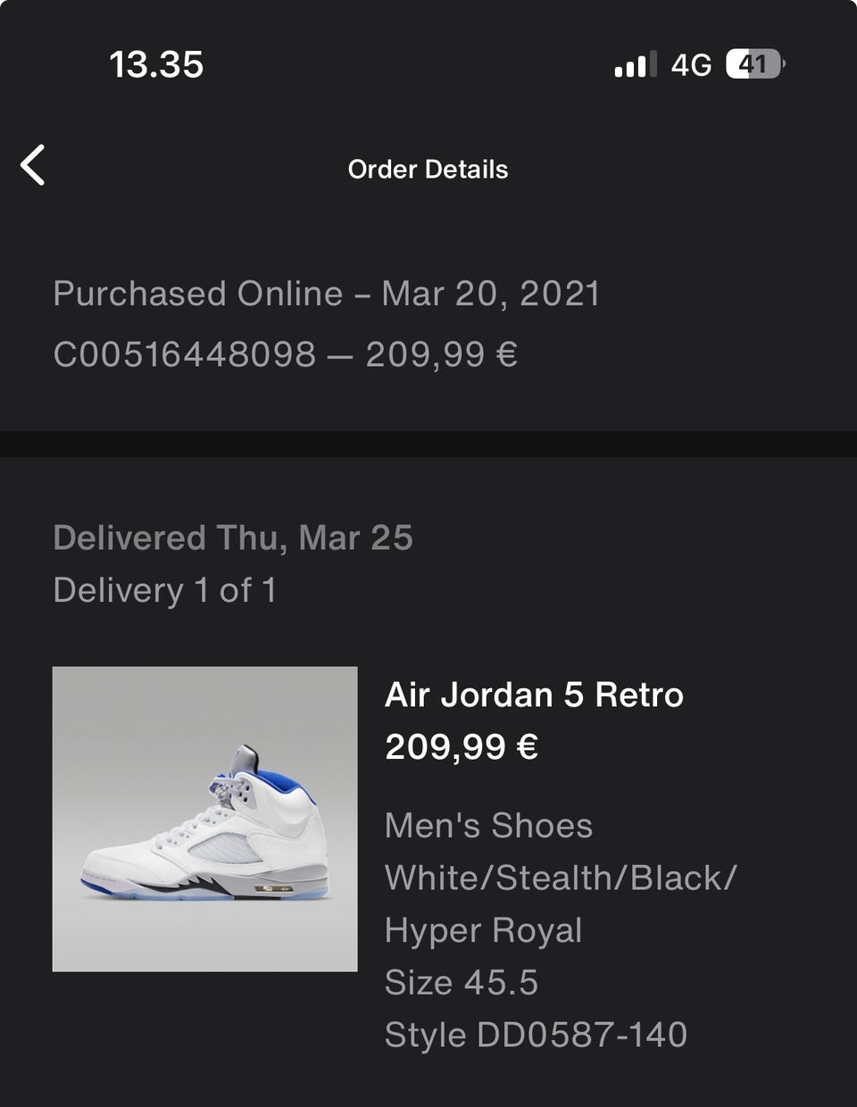Select the Air Jordan 5 Retro product name

click(534, 695)
